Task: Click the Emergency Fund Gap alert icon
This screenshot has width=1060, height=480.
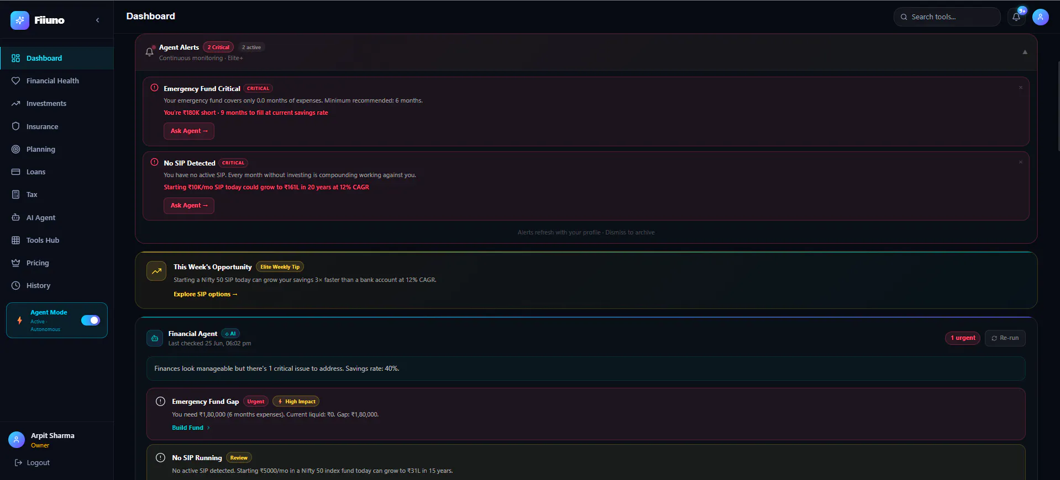Action: [x=160, y=402]
